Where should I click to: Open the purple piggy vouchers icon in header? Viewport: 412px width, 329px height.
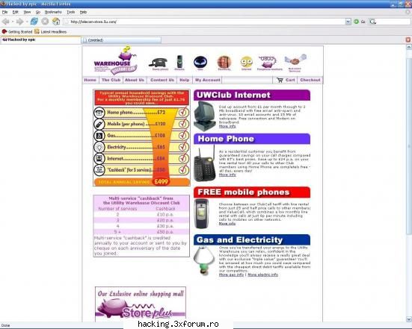267,62
